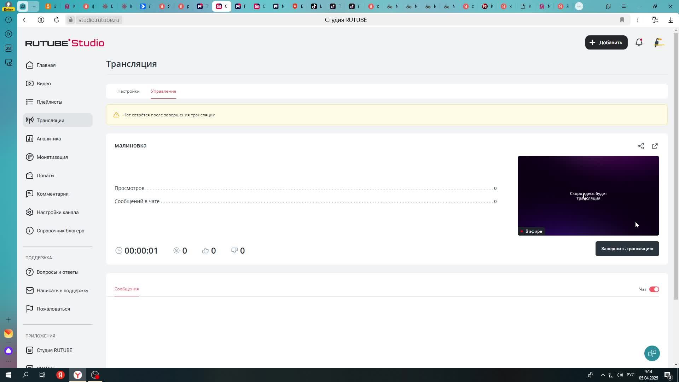Click the dislike thumbs-down icon
The image size is (679, 382).
coord(234,250)
